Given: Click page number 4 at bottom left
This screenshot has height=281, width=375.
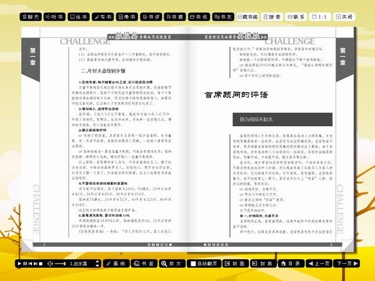Looking at the screenshot, I should (44, 245).
